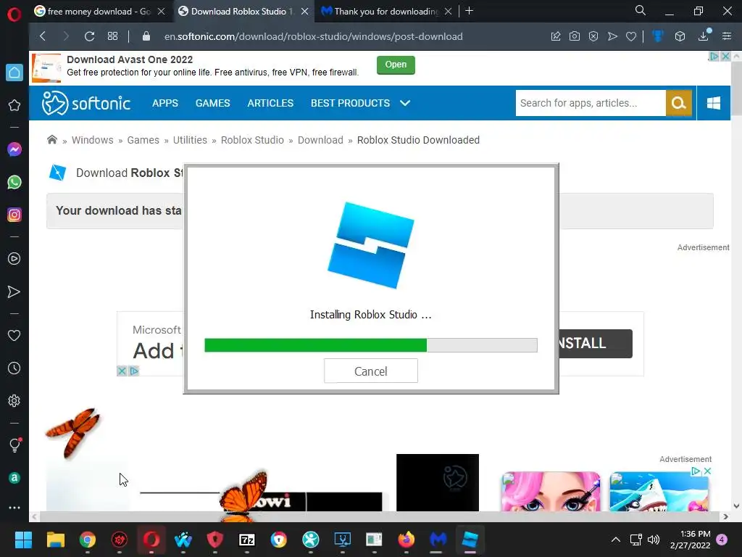The width and height of the screenshot is (742, 557).
Task: Open Instagram in Opera sidebar
Action: [x=14, y=215]
